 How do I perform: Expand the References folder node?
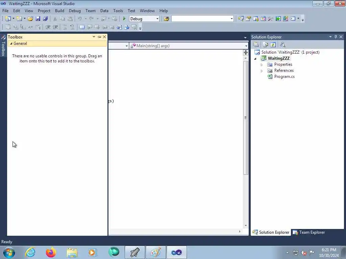(262, 71)
